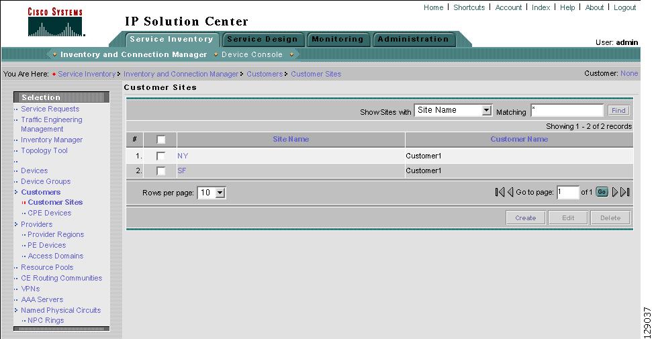
Task: Open the Help link
Action: tap(567, 7)
